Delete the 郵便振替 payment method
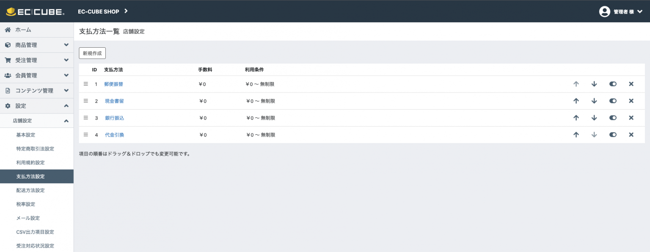650x252 pixels. (631, 84)
